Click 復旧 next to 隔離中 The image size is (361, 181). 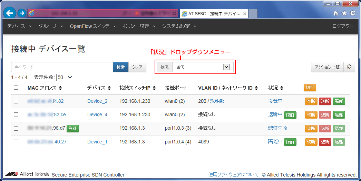point(290,142)
